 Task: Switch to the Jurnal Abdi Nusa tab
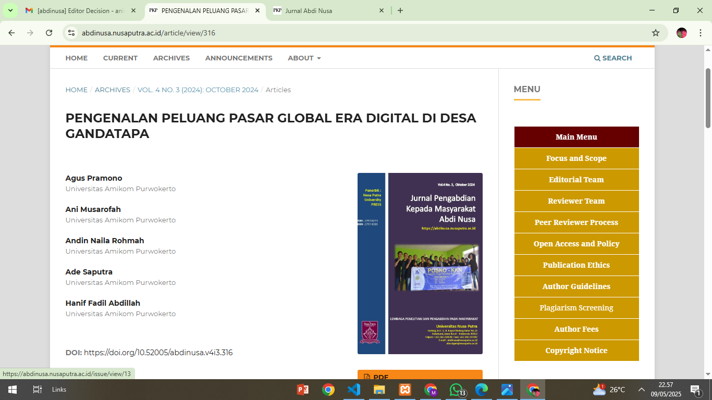click(x=328, y=10)
